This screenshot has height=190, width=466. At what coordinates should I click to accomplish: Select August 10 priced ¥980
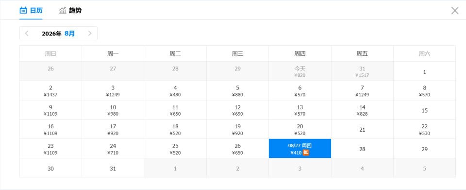coord(113,110)
